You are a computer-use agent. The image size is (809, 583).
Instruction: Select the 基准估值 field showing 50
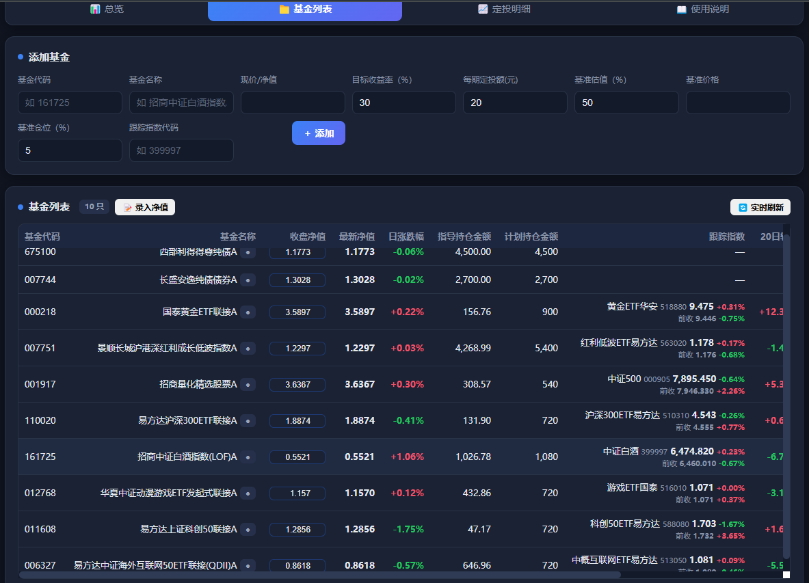click(626, 103)
